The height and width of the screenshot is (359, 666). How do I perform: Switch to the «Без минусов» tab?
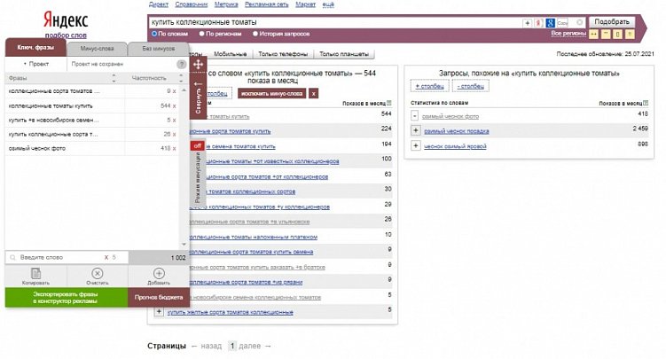159,49
